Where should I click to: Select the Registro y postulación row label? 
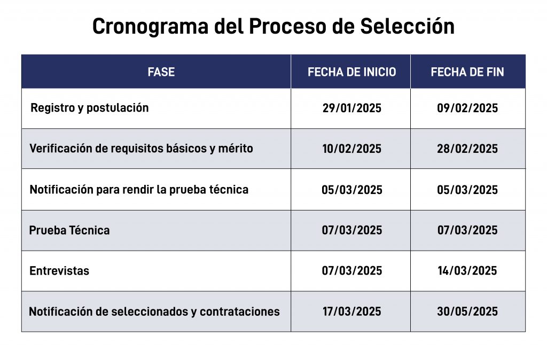(x=90, y=108)
